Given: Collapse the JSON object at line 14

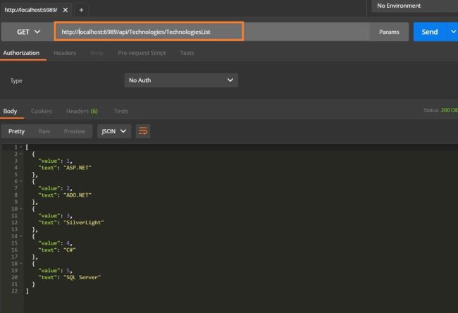Looking at the screenshot, I should (x=21, y=236).
